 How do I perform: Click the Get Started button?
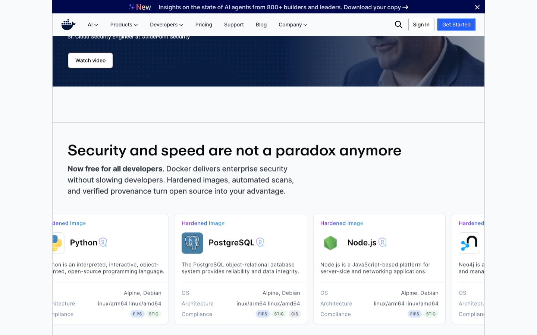pos(456,25)
